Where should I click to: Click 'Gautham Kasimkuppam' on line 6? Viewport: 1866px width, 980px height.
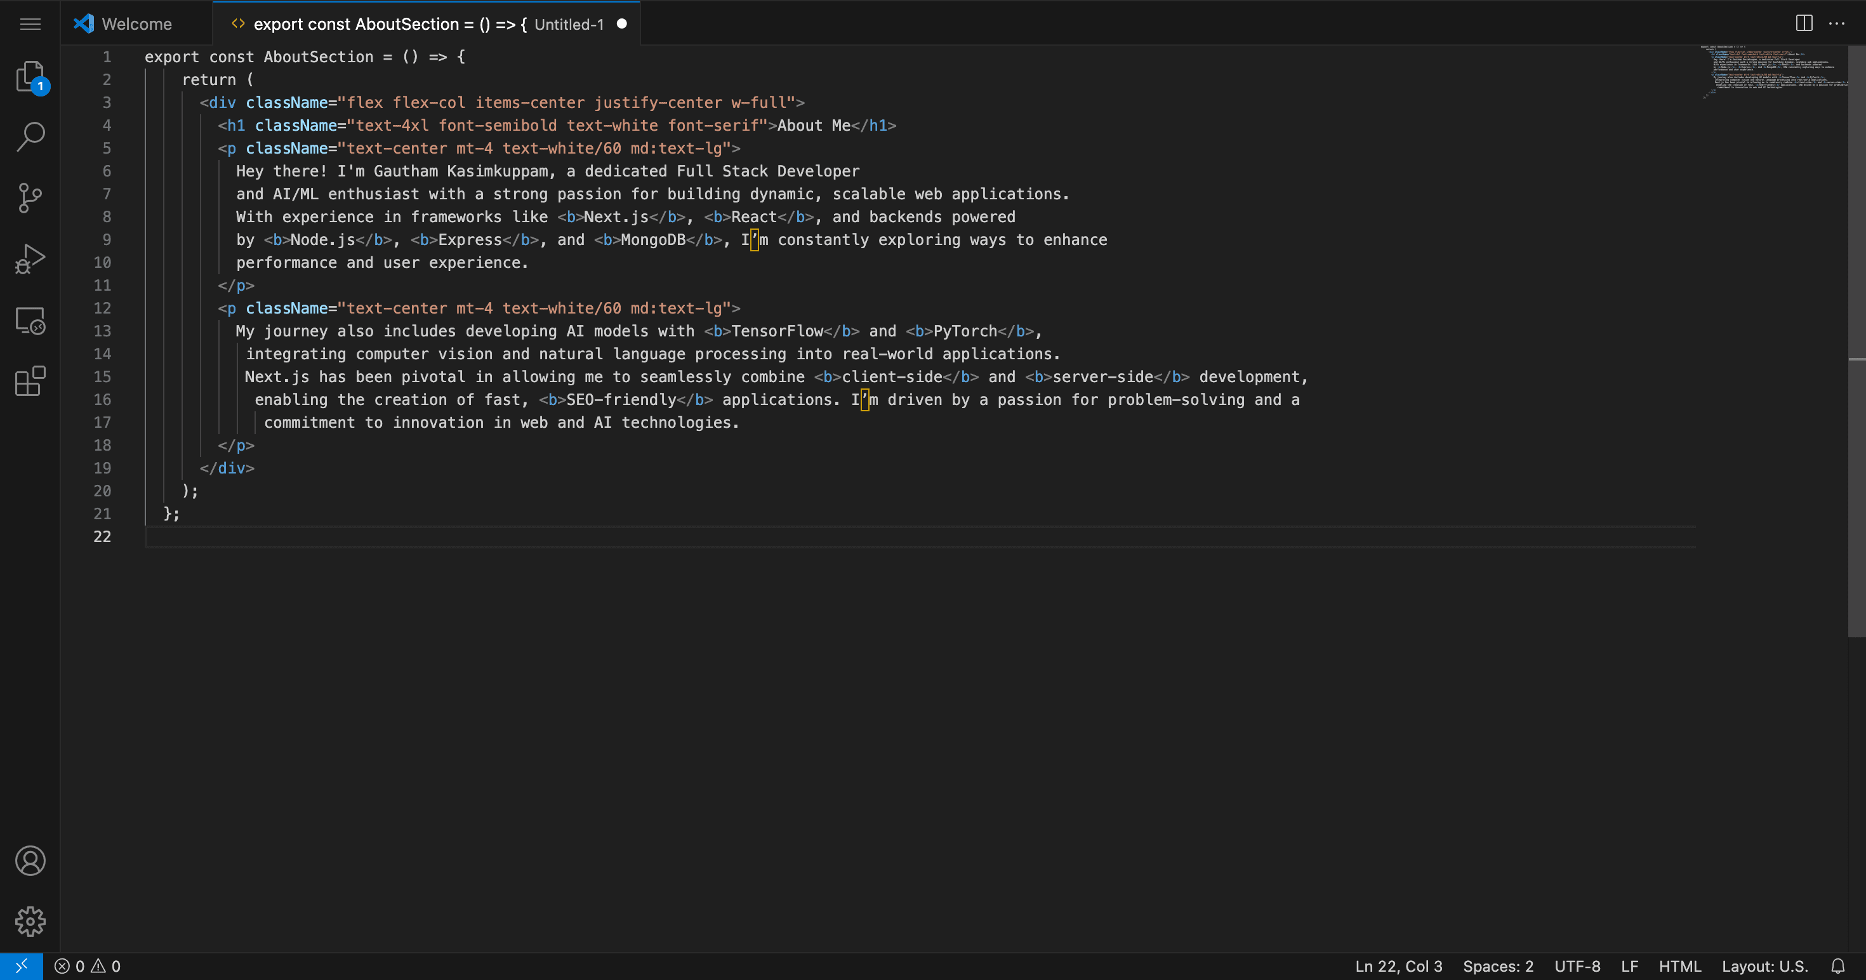(461, 171)
